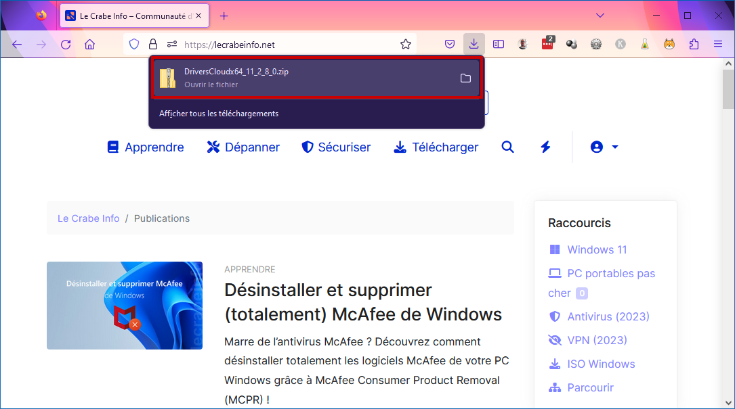Open site permissions icon in address bar
Screen dimensions: 735x409
click(172, 45)
